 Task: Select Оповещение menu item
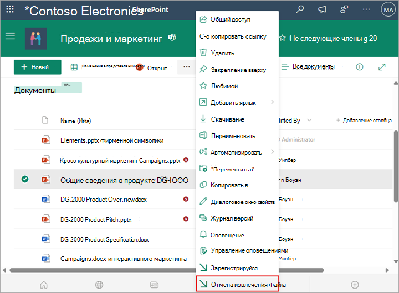point(237,235)
